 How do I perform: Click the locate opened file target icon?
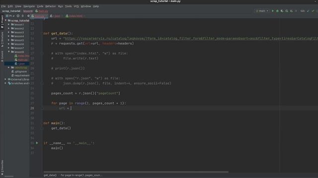coord(18,16)
